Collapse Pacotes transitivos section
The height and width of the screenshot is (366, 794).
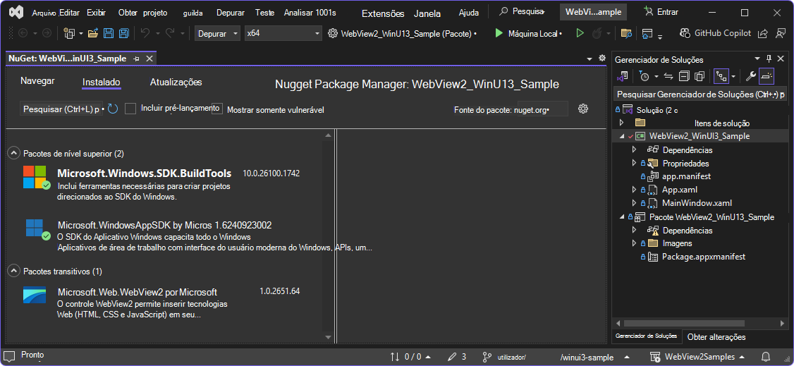[13, 272]
